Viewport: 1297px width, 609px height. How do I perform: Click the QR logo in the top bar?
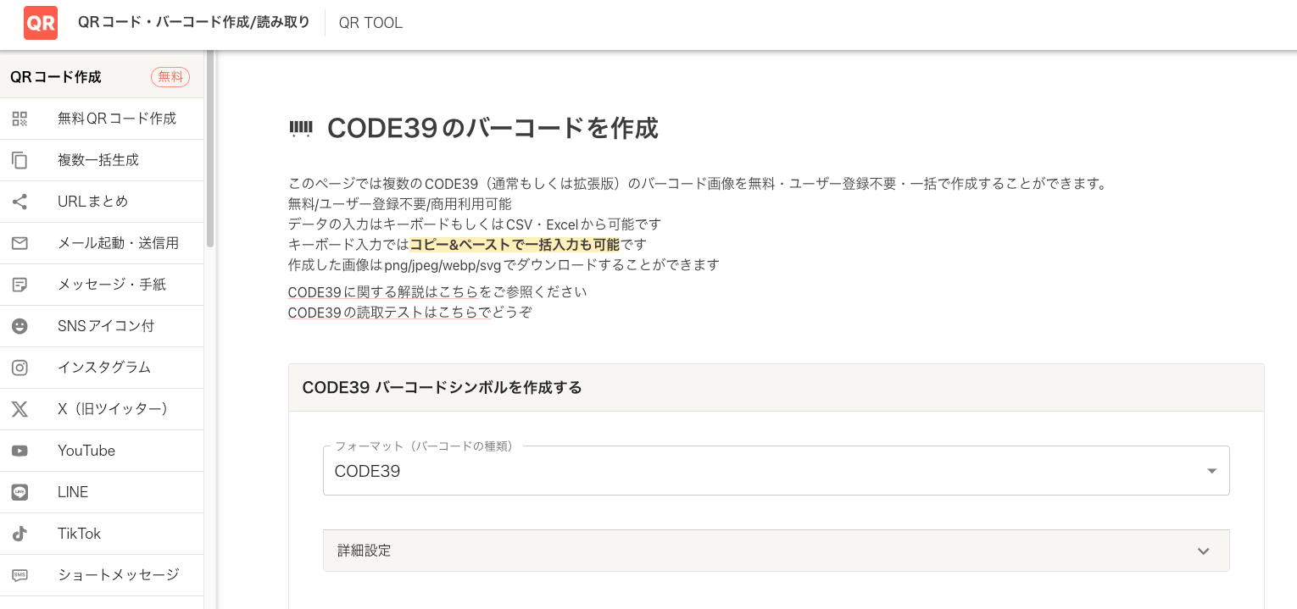click(40, 22)
